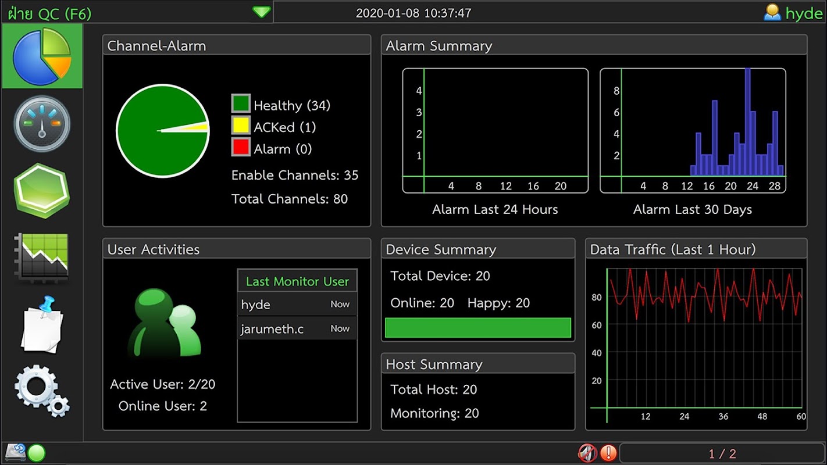This screenshot has width=827, height=465.
Task: Open the gauge meter view in sidebar
Action: coord(42,124)
